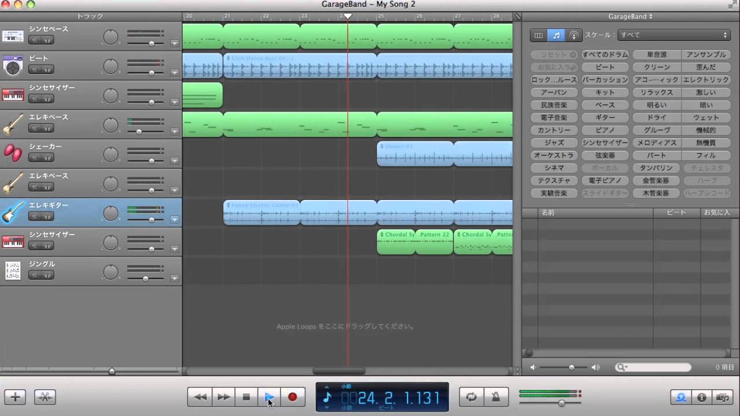Filter loops by すべてのドラム keyword

tap(605, 54)
